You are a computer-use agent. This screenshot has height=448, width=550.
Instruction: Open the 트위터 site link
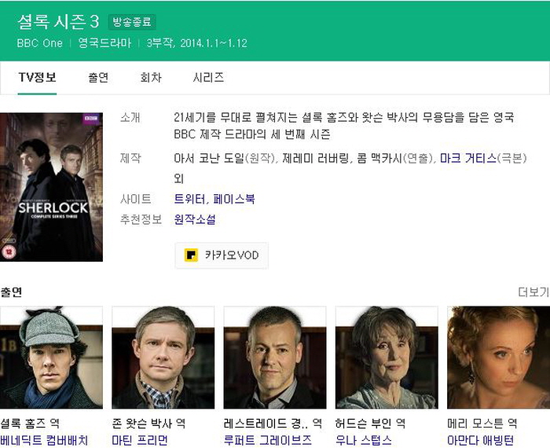point(189,199)
